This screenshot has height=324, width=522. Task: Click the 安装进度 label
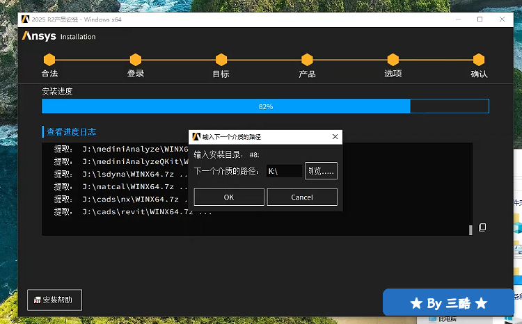57,92
